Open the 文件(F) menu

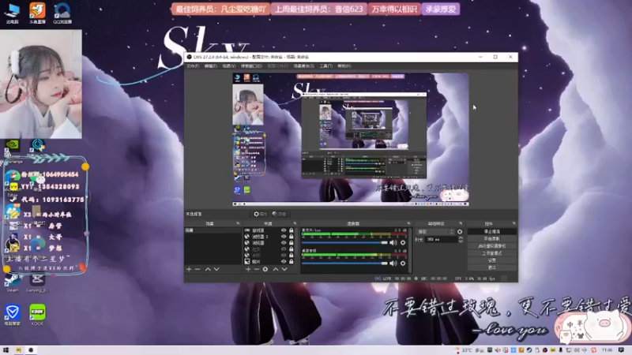click(193, 66)
